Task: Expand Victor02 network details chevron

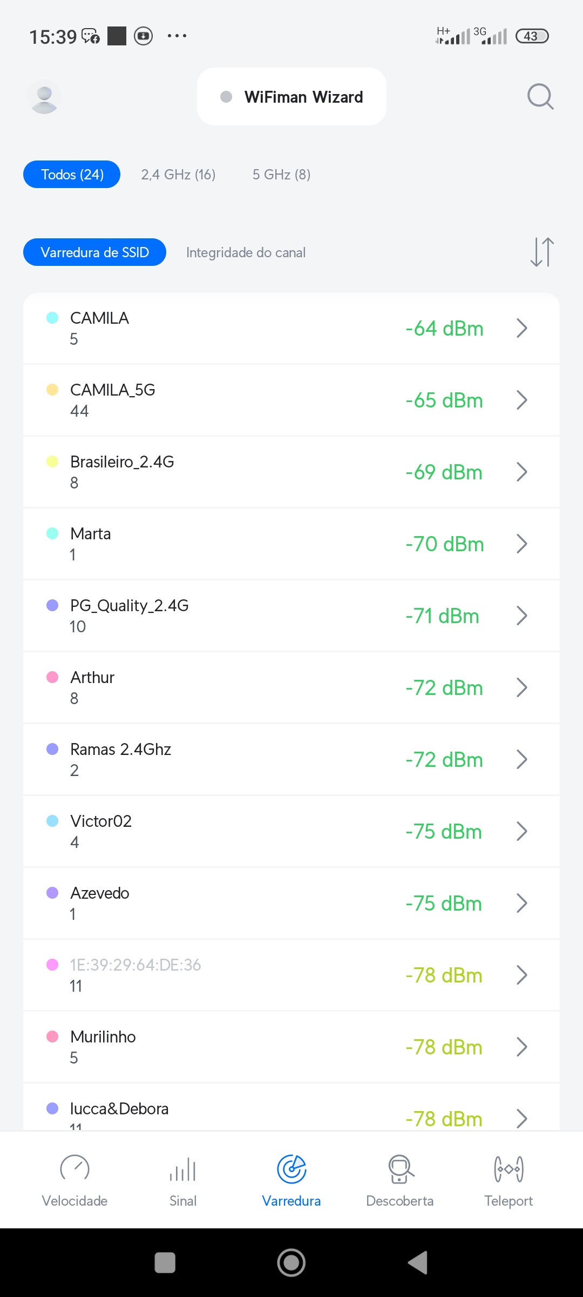Action: pyautogui.click(x=521, y=831)
